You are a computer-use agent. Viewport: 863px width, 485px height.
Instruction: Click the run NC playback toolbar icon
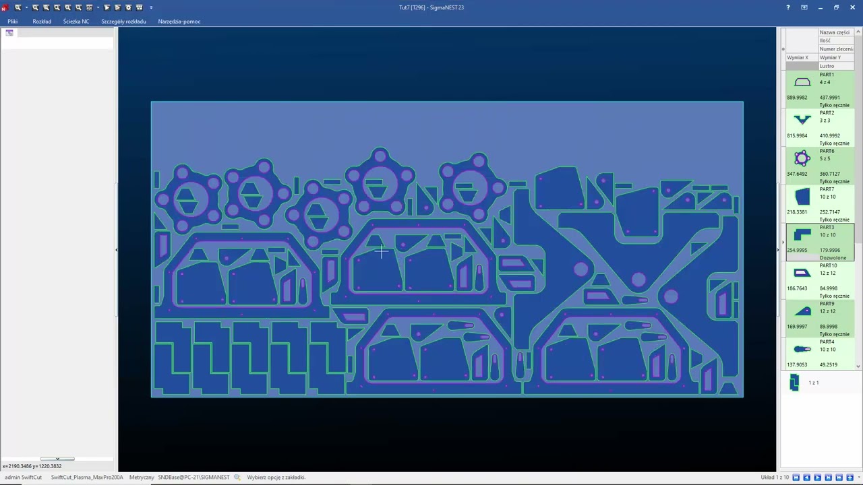click(107, 7)
